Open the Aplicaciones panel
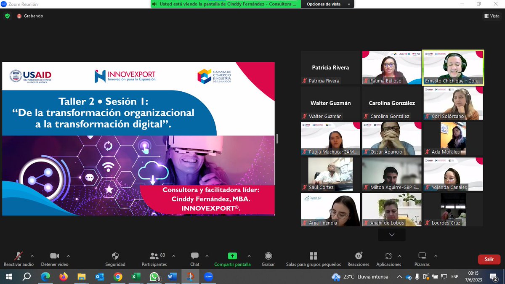 (x=388, y=259)
